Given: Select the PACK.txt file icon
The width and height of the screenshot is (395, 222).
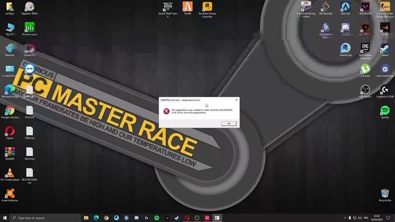Looking at the screenshot, I should click(x=30, y=154).
